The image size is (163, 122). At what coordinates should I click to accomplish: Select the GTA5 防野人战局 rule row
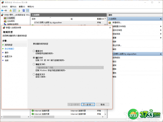click(x=67, y=23)
